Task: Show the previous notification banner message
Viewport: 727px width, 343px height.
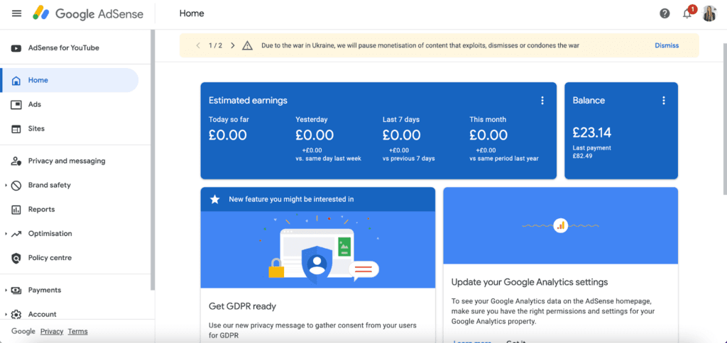Action: pyautogui.click(x=199, y=45)
